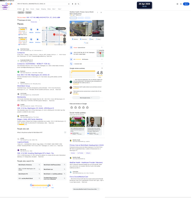Show next photo with the arrow on panel images
This screenshot has width=192, height=198.
(103, 29)
